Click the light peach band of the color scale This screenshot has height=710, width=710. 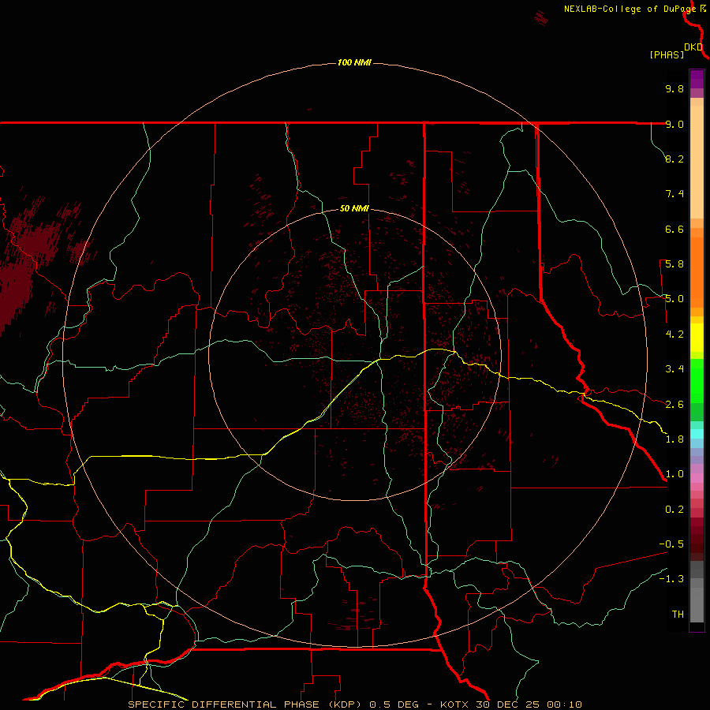tap(697, 163)
